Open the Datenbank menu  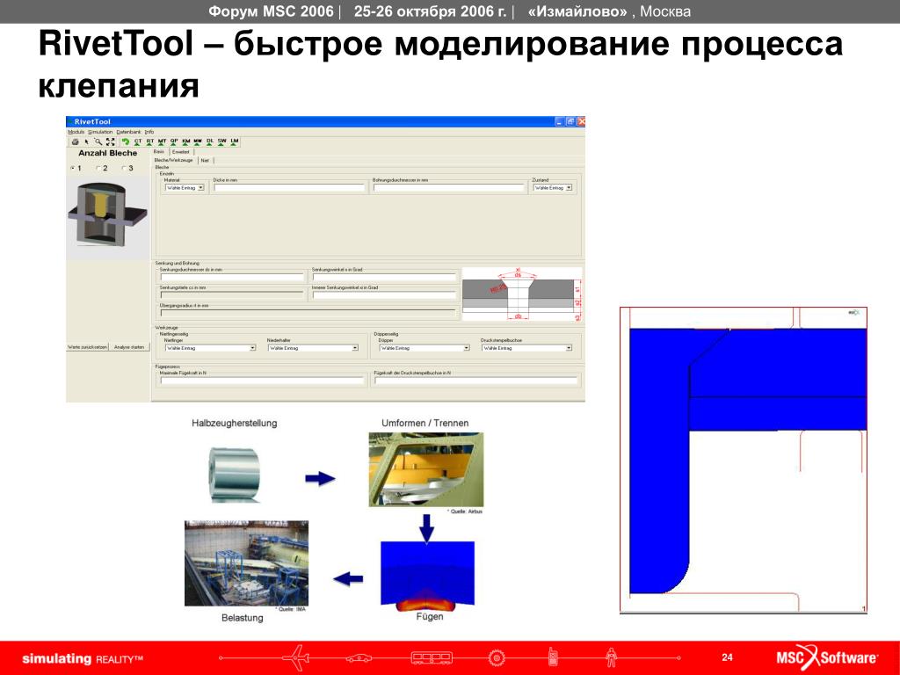(128, 132)
